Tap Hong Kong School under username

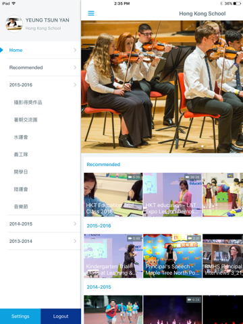[43, 28]
